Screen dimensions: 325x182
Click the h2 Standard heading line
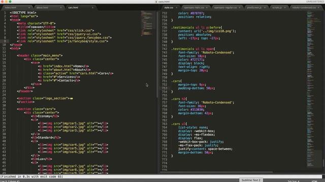(x=46, y=138)
